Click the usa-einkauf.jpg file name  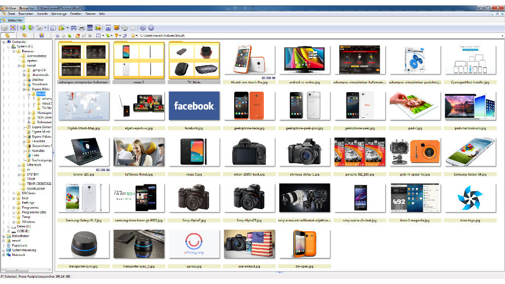click(249, 267)
